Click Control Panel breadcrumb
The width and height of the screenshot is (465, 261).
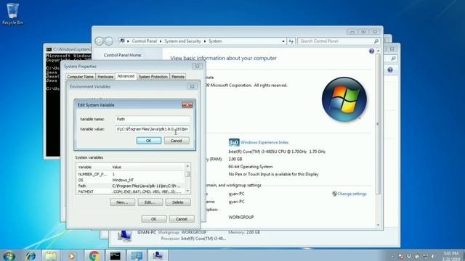[145, 41]
